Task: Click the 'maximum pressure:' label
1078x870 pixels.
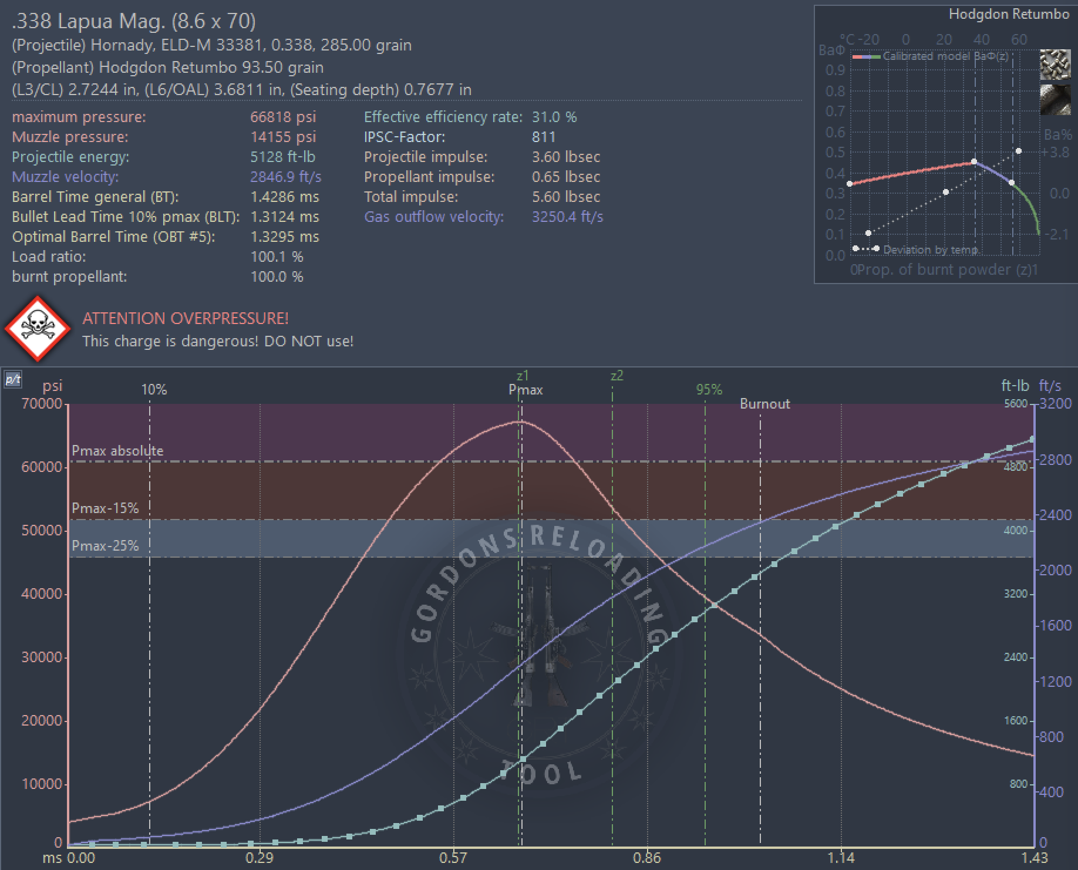Action: tap(79, 117)
